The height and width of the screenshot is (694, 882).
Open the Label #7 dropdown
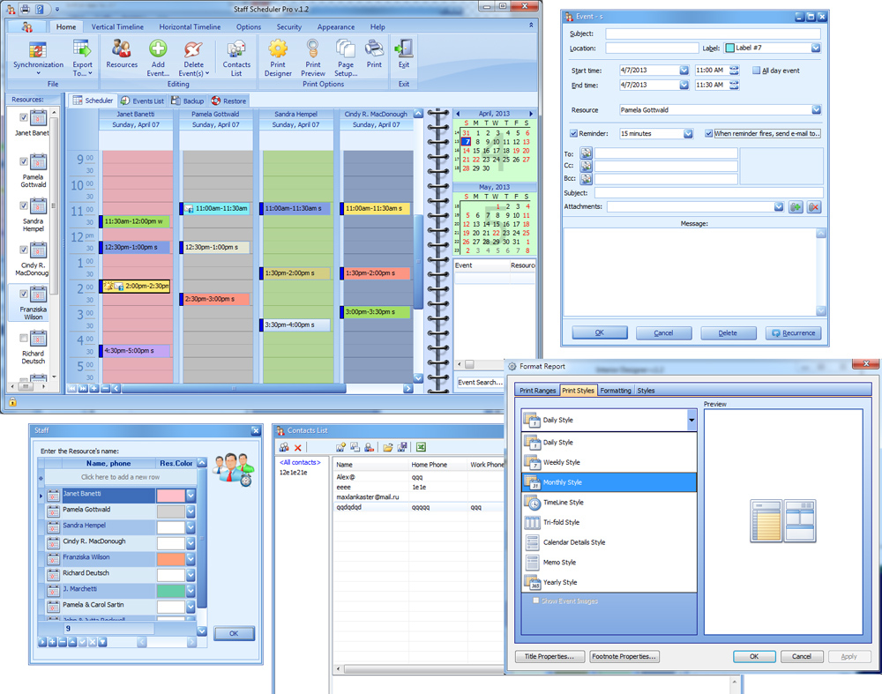[816, 49]
